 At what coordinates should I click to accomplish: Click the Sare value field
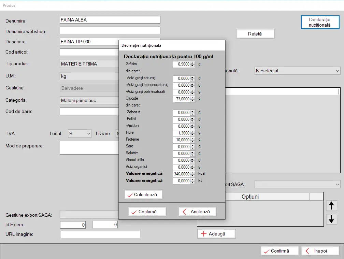coord(182,147)
